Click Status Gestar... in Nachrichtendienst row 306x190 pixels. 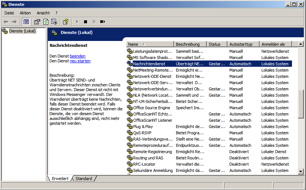tap(217, 64)
